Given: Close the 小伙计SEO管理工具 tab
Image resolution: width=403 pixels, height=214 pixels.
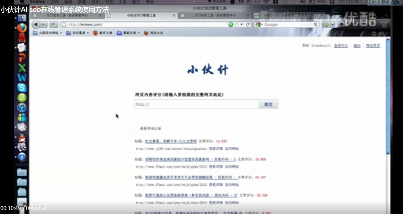Looking at the screenshot, I should (x=174, y=15).
